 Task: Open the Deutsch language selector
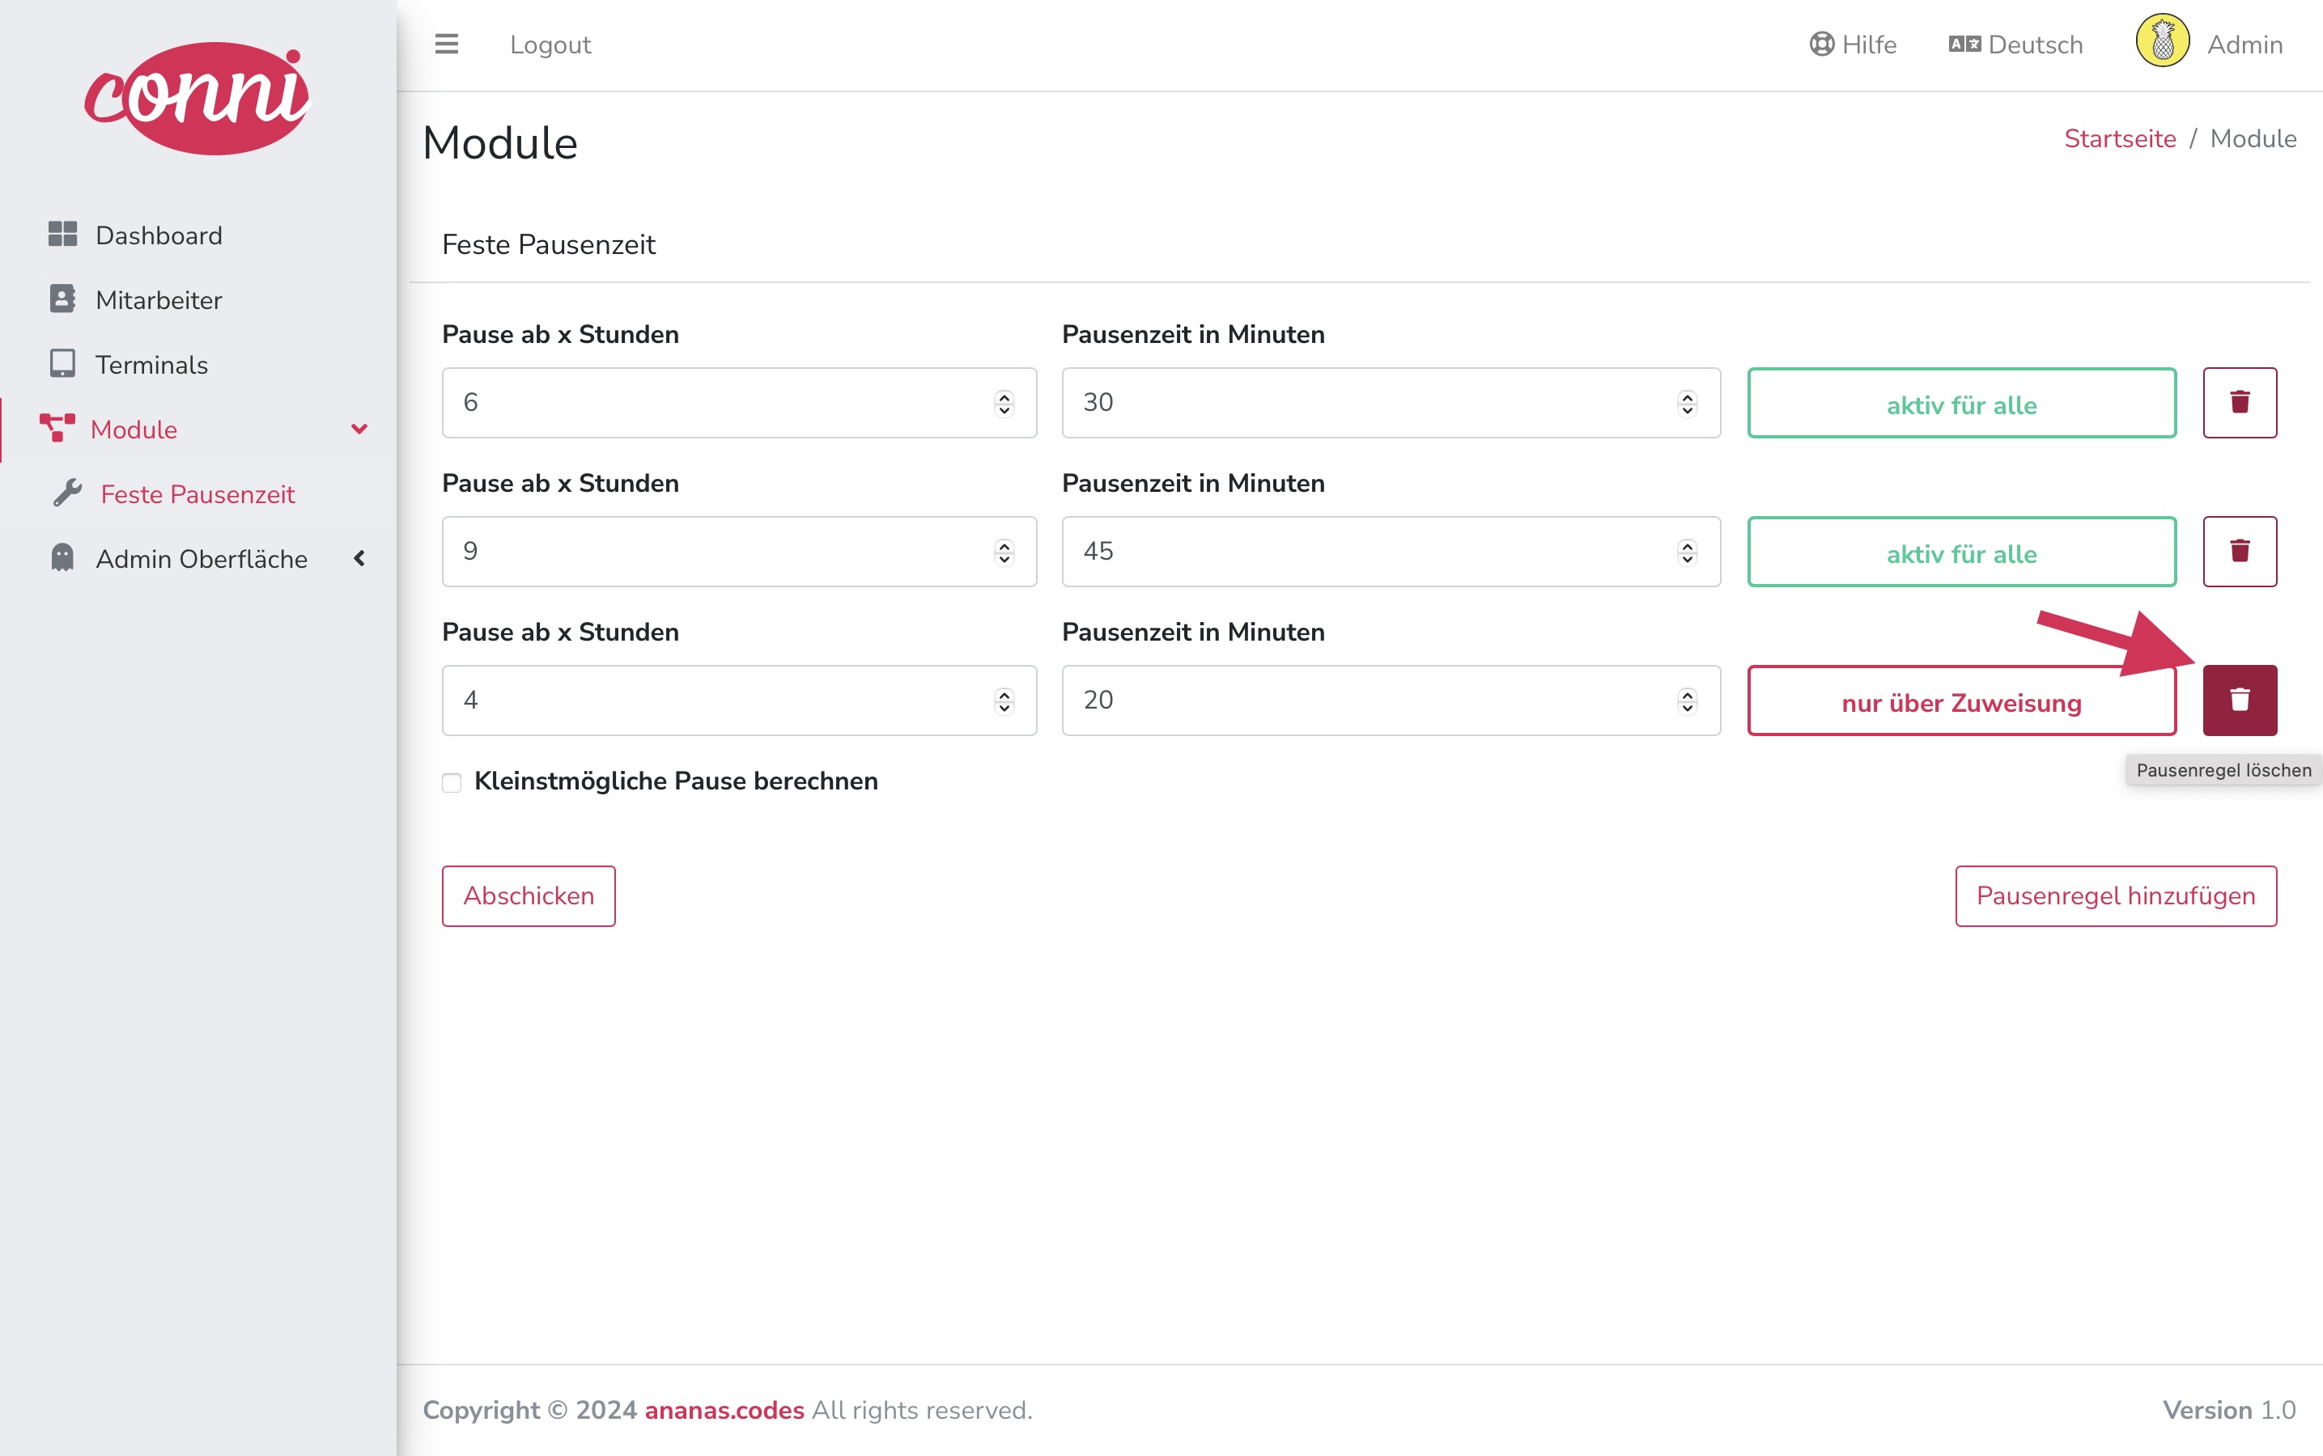click(x=2015, y=44)
